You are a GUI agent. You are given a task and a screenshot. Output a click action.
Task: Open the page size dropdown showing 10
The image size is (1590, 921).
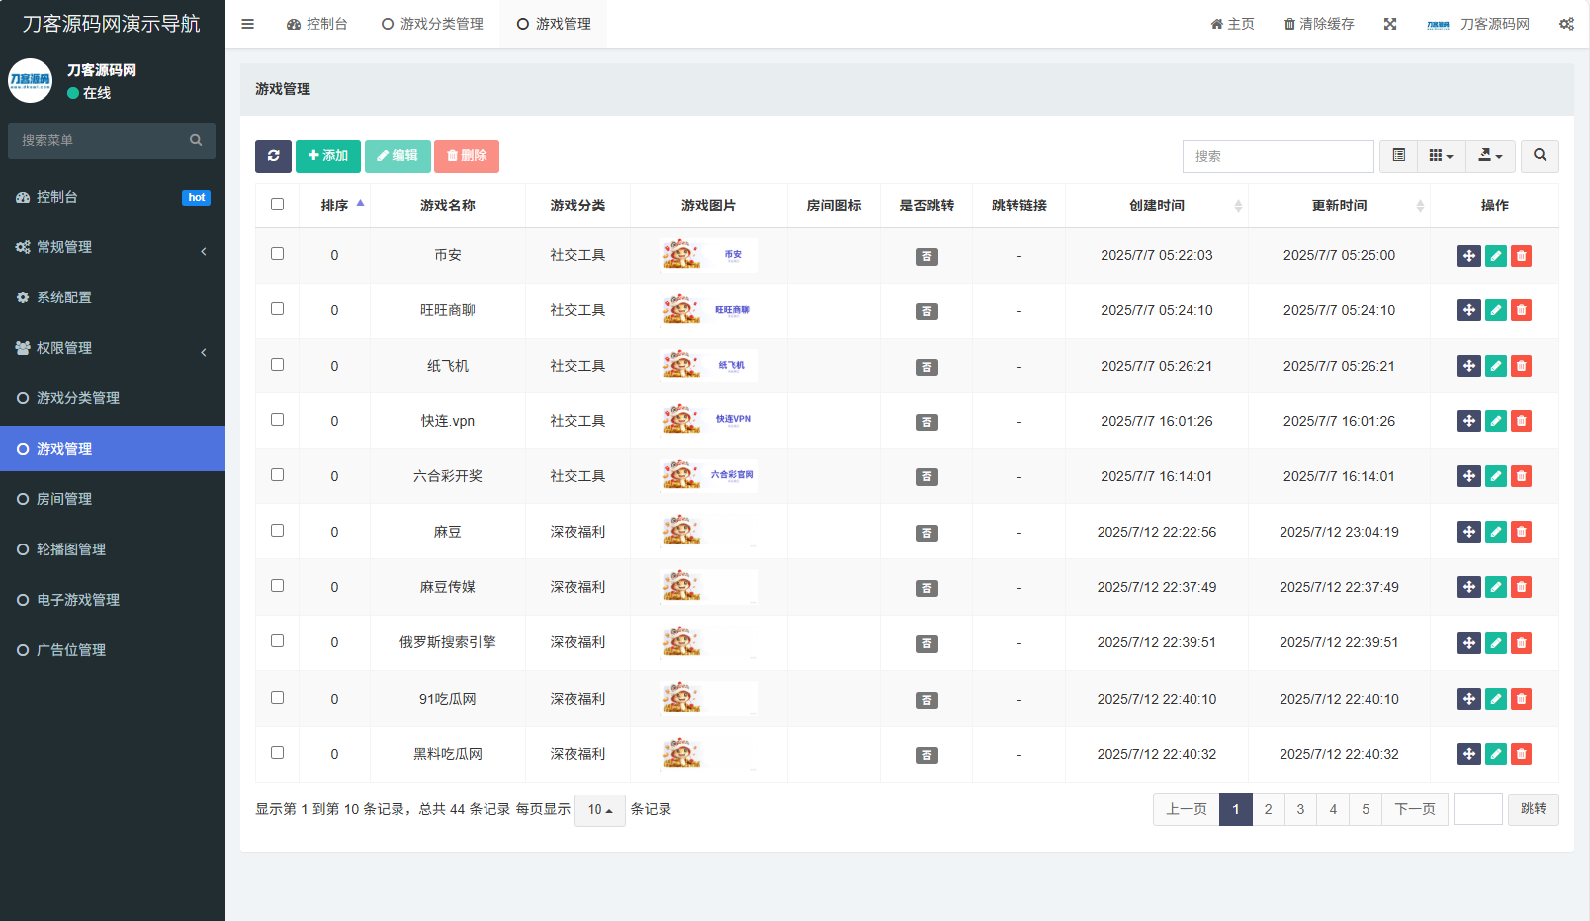coord(599,809)
